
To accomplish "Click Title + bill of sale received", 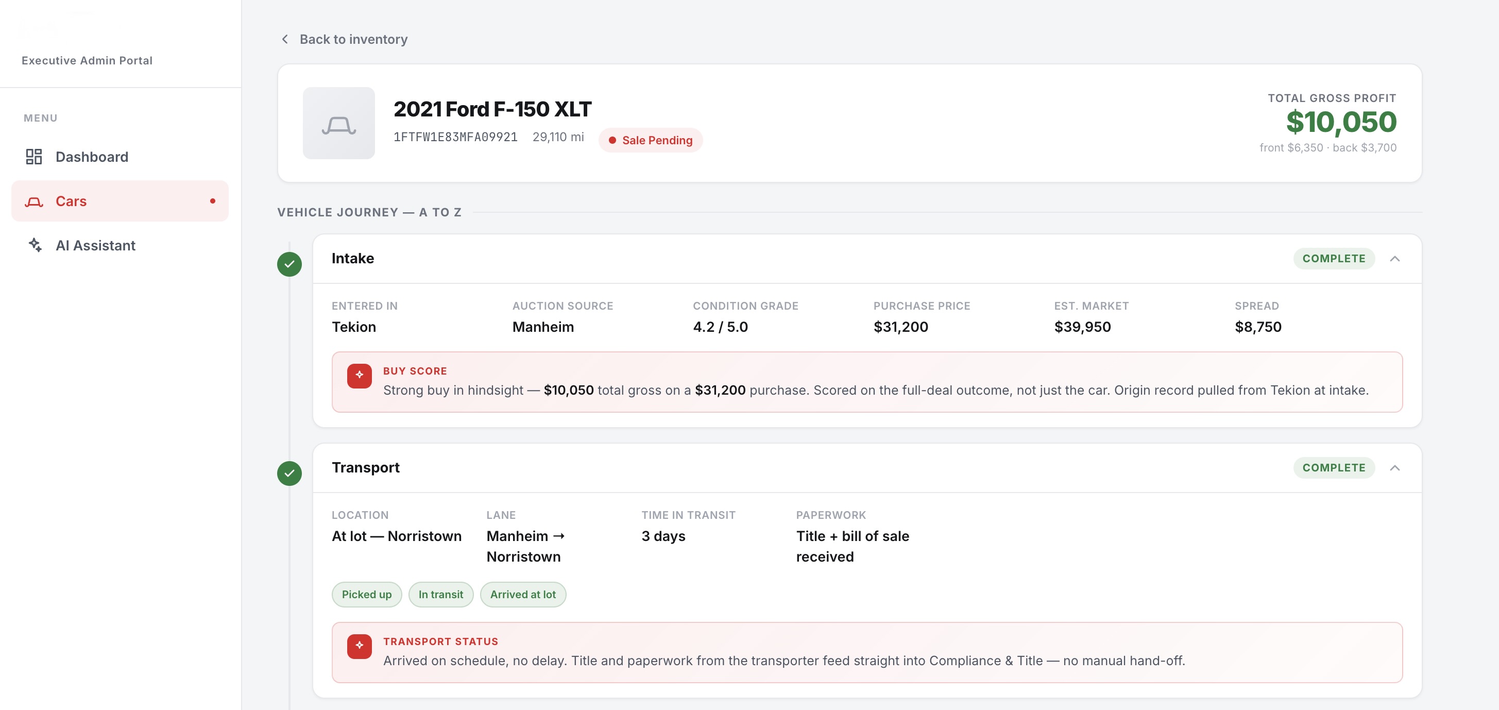I will 852,547.
